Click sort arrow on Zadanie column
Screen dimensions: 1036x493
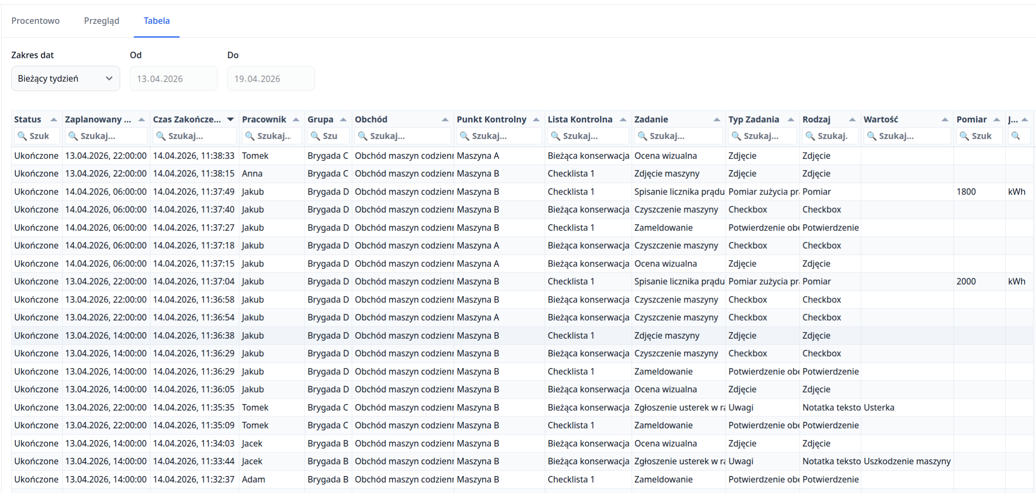click(x=717, y=120)
